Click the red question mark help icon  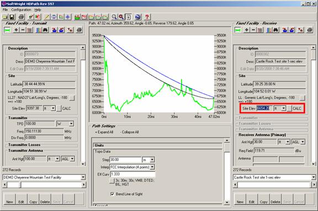[x=147, y=17]
